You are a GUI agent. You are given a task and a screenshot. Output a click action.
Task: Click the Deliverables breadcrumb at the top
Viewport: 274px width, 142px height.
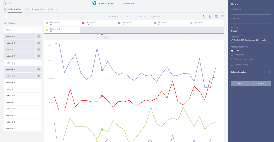130,3
